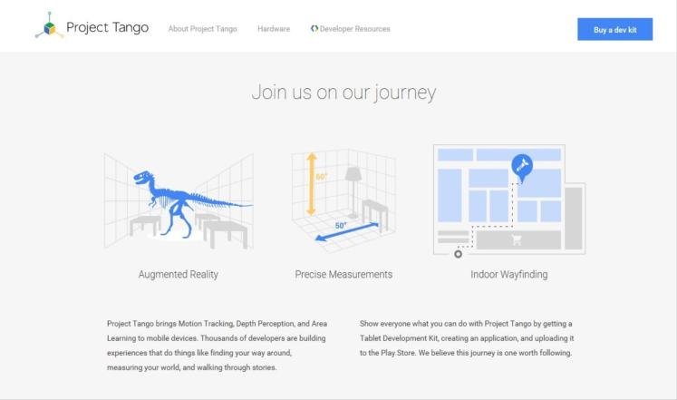Go to the Hardware page
677x400 pixels.
[274, 29]
